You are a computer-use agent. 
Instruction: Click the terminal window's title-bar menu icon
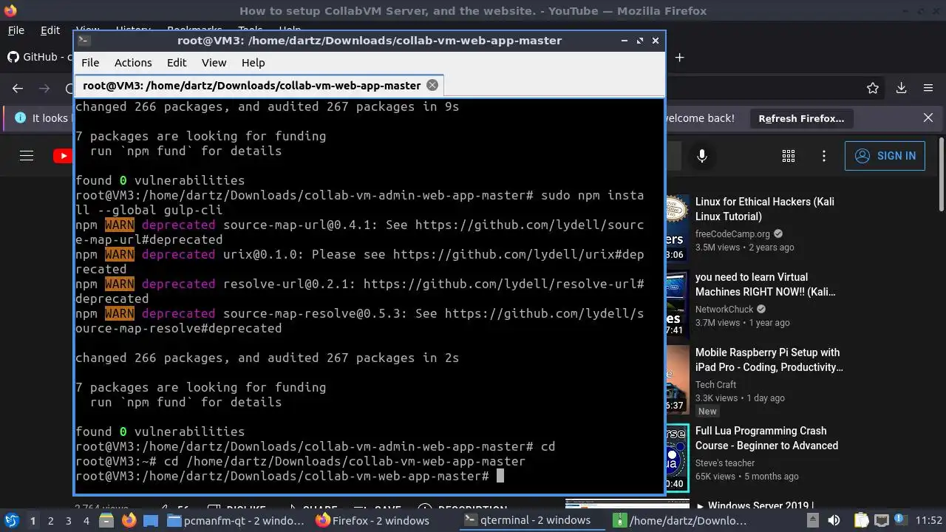[x=84, y=41]
